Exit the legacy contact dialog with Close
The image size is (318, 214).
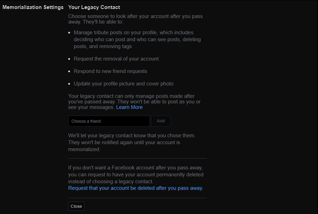click(76, 206)
